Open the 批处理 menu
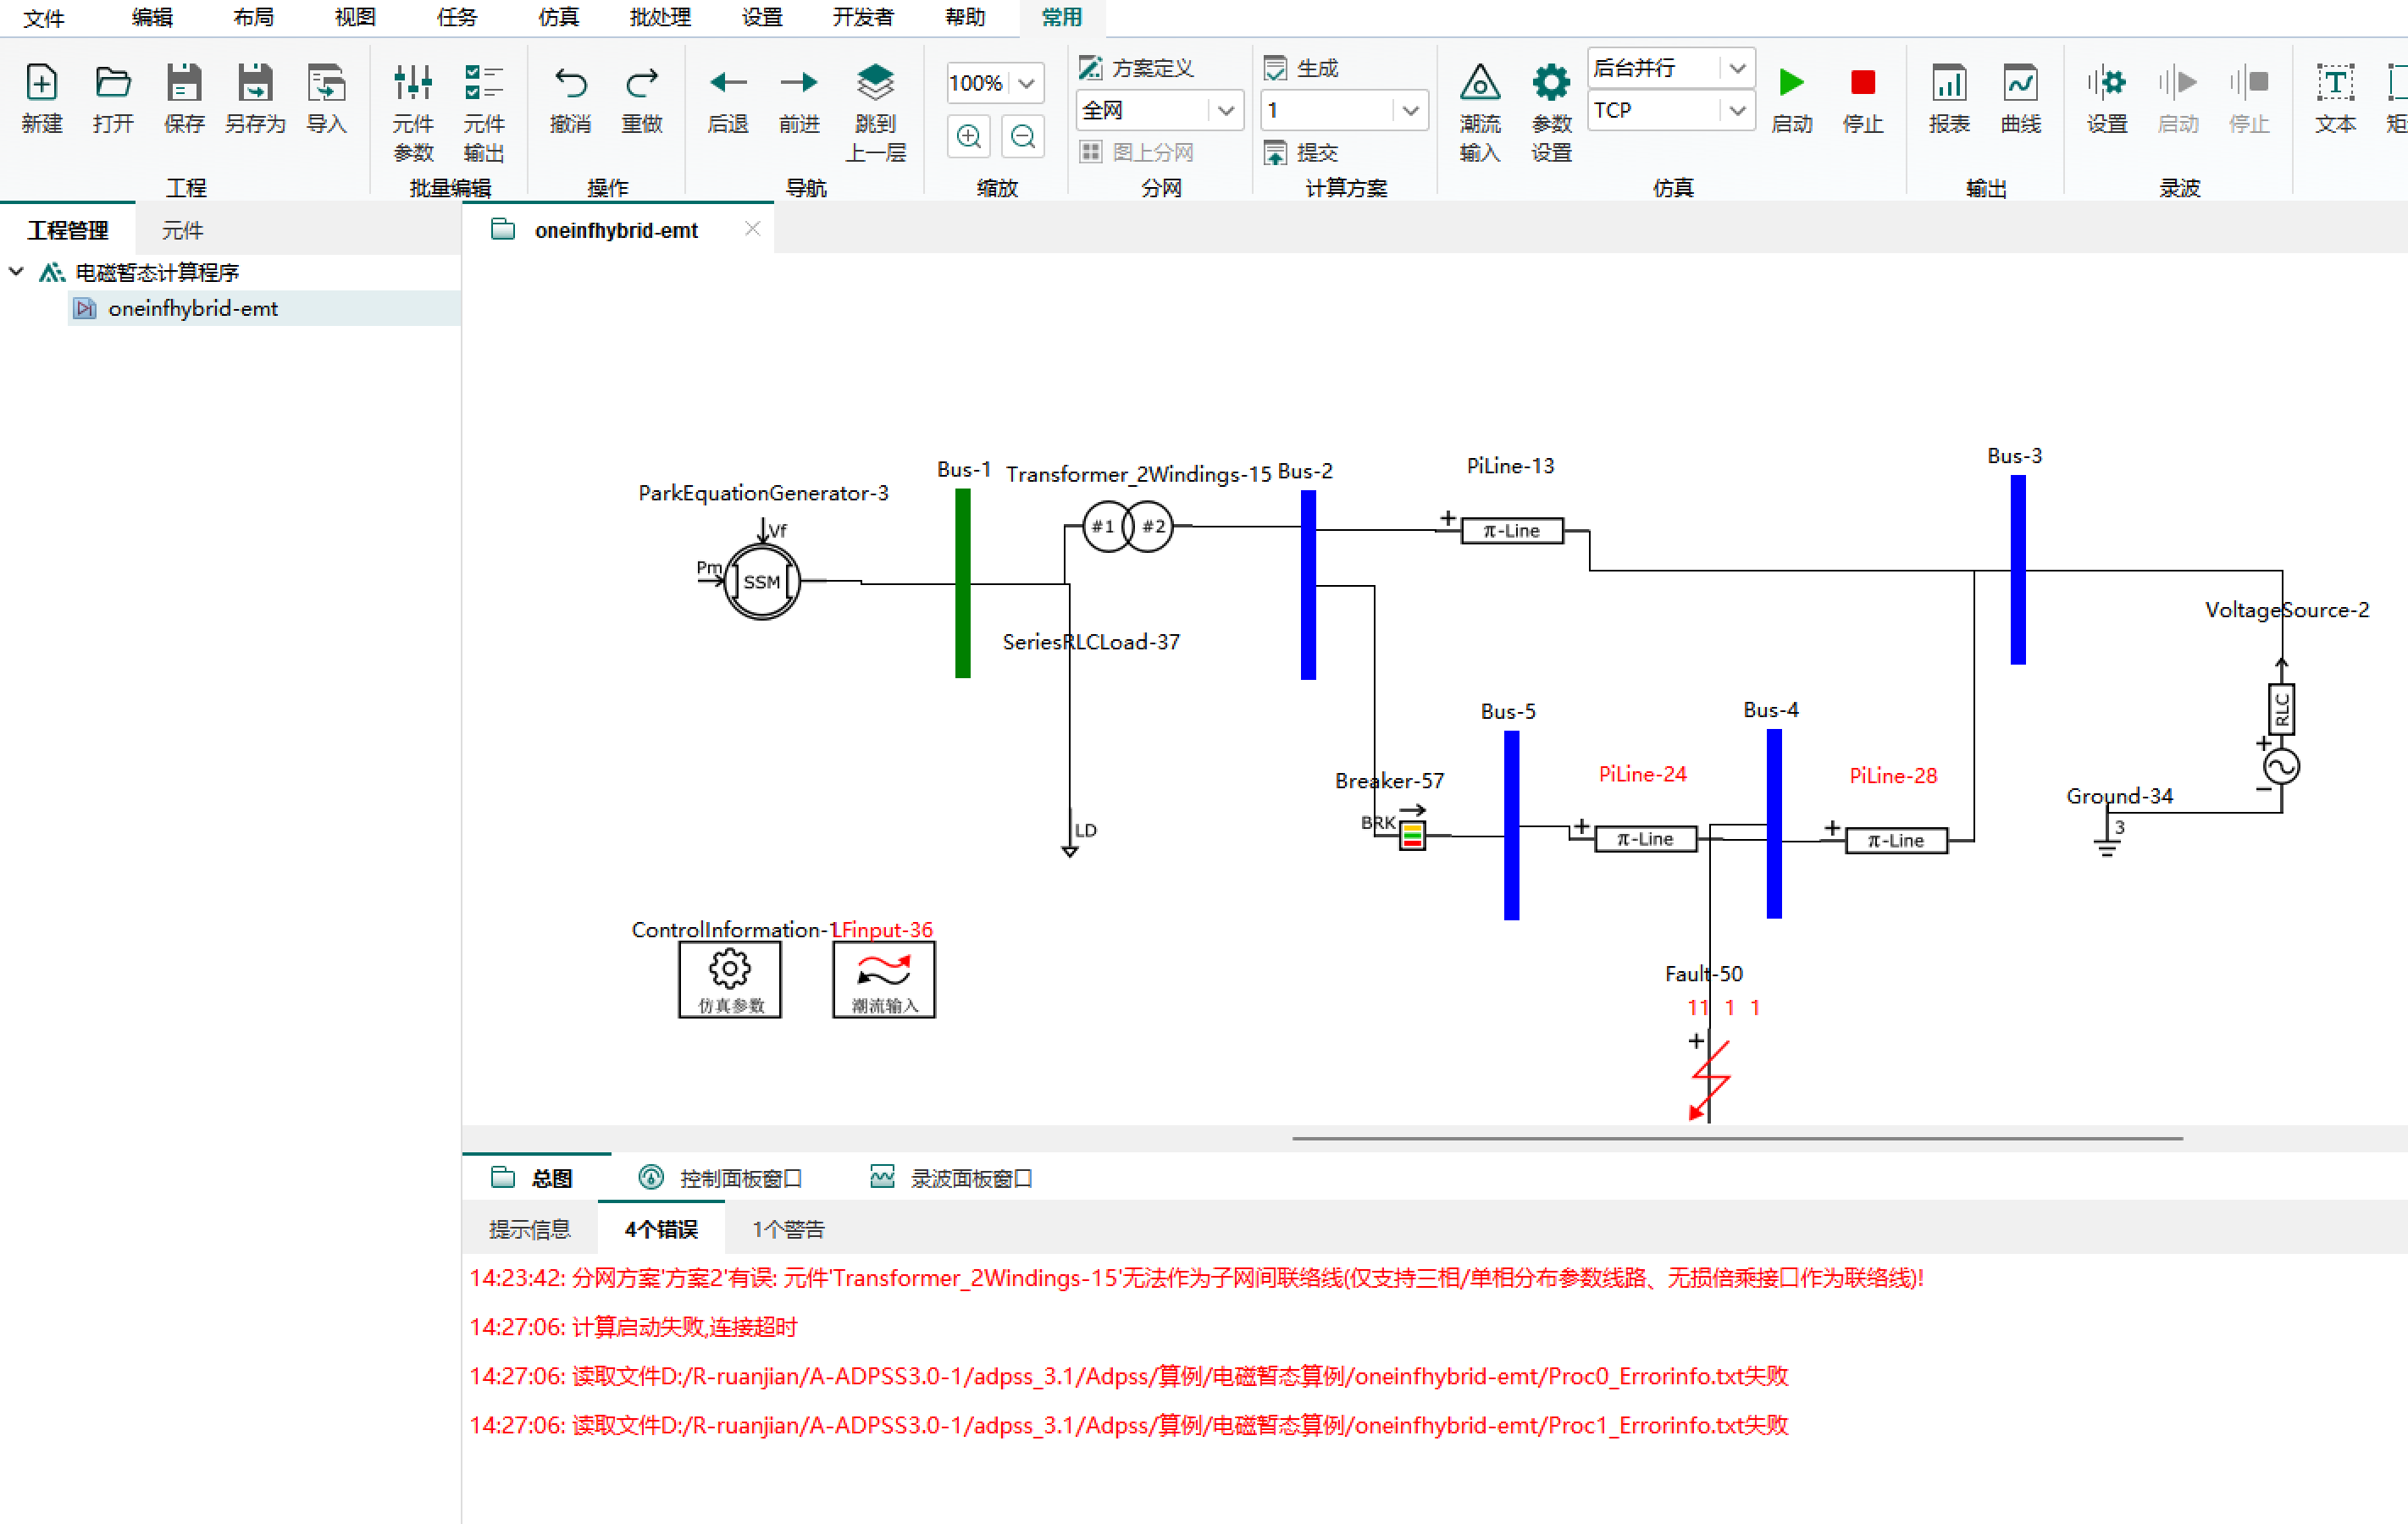 [659, 17]
